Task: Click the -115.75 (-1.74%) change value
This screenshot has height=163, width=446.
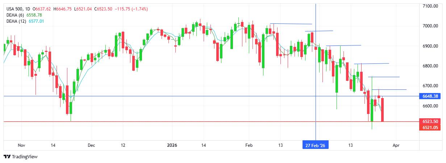Action: click(x=131, y=9)
